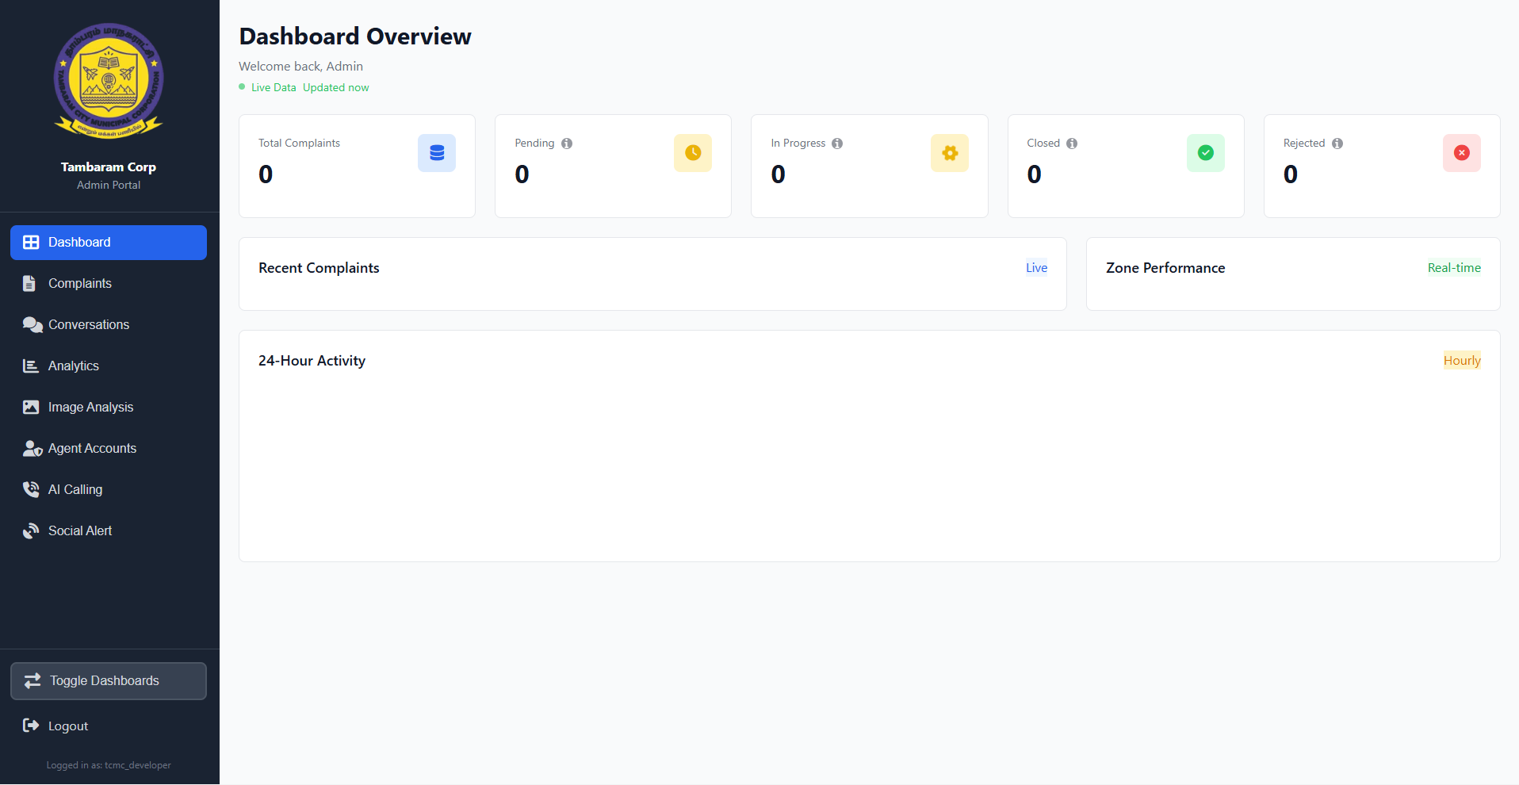Click the Real-time badge on Zone Performance
This screenshot has height=785, width=1519.
click(x=1454, y=268)
